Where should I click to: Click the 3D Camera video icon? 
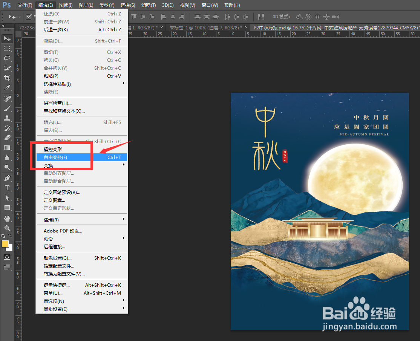coord(335,17)
